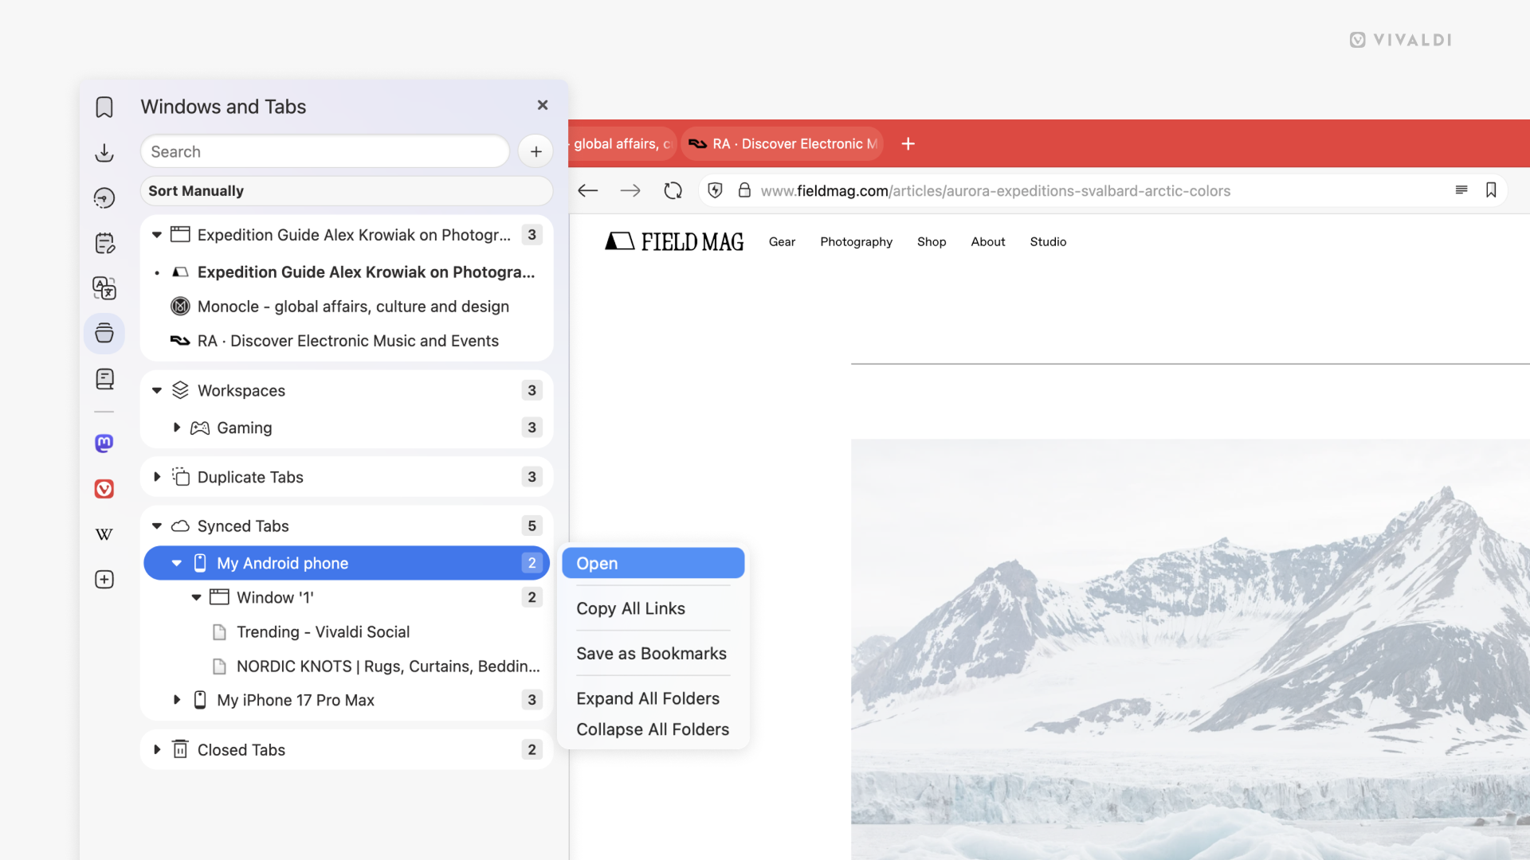Open the Notes panel
The width and height of the screenshot is (1530, 860).
click(x=104, y=243)
